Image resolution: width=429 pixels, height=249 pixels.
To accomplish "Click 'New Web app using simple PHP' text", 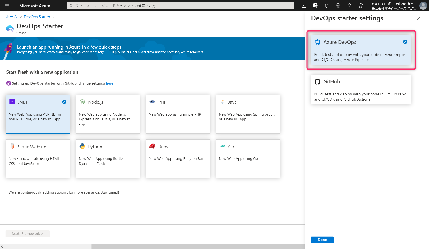I will pyautogui.click(x=175, y=114).
